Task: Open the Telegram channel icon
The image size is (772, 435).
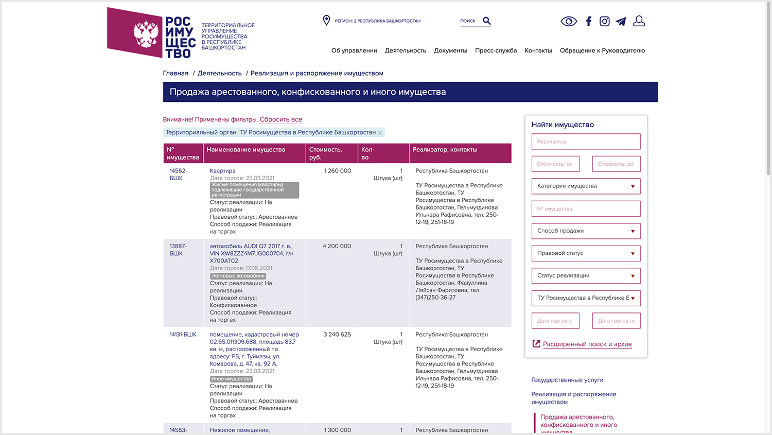Action: (x=621, y=21)
